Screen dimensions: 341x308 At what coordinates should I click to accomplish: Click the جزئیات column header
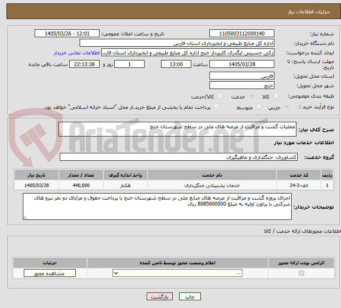(50, 263)
